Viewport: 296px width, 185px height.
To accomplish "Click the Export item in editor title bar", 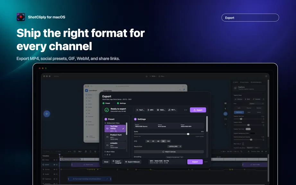I will [x=162, y=76].
